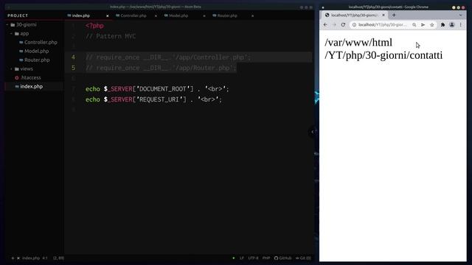The width and height of the screenshot is (472, 265).
Task: Close the Router.php editor tab
Action: pos(252,15)
